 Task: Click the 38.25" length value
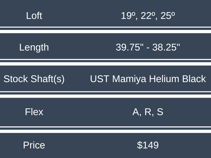pos(166,47)
